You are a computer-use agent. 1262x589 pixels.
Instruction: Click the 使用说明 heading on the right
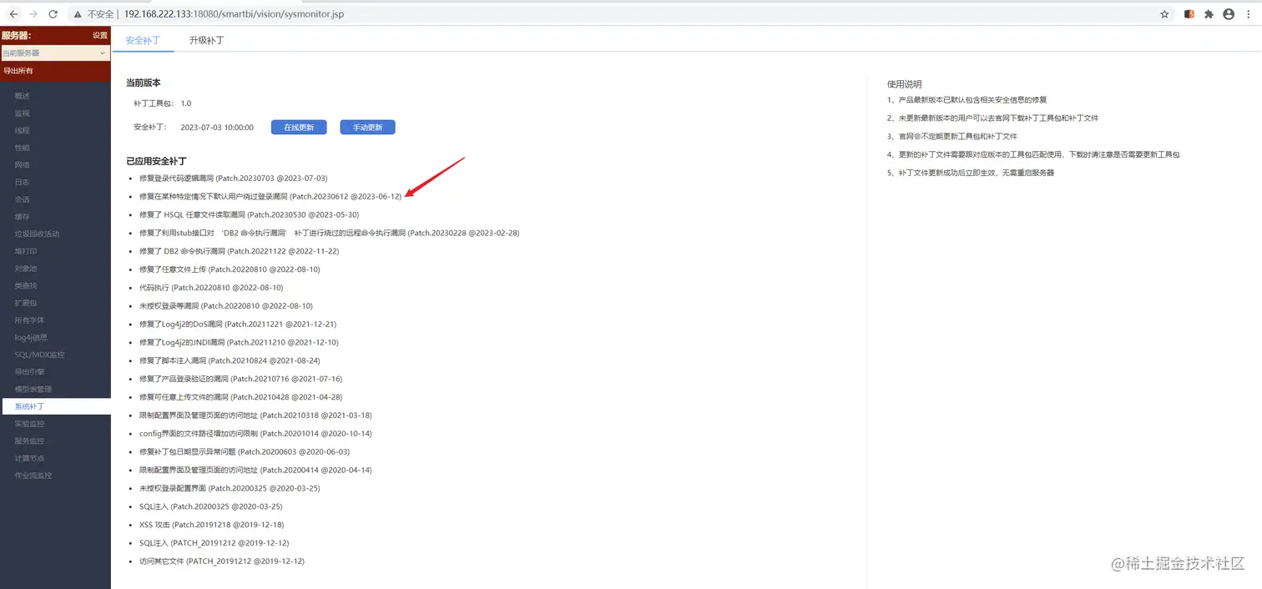(x=905, y=84)
